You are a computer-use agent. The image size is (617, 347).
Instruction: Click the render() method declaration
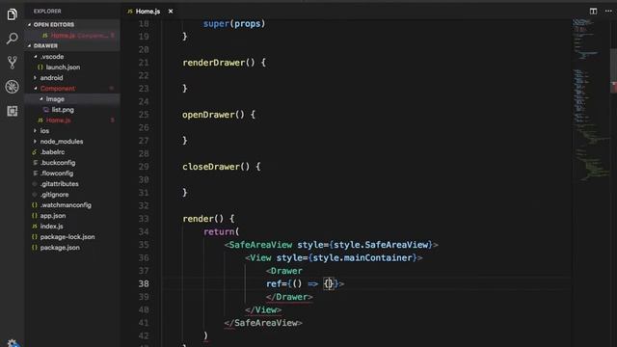click(x=208, y=219)
